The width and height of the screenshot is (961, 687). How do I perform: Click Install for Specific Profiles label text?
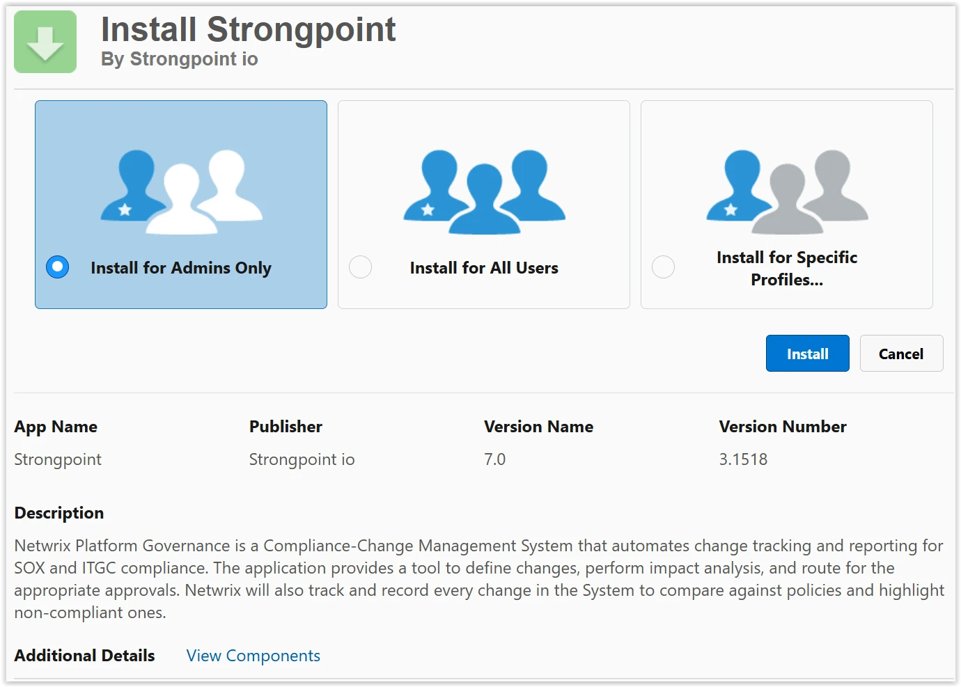[787, 268]
